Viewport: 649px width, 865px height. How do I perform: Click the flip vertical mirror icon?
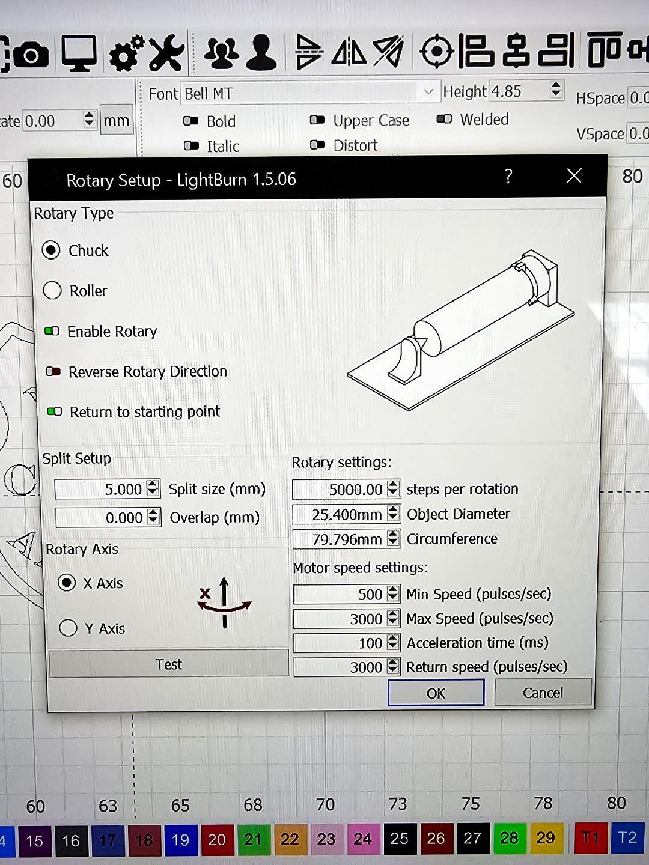tap(309, 53)
